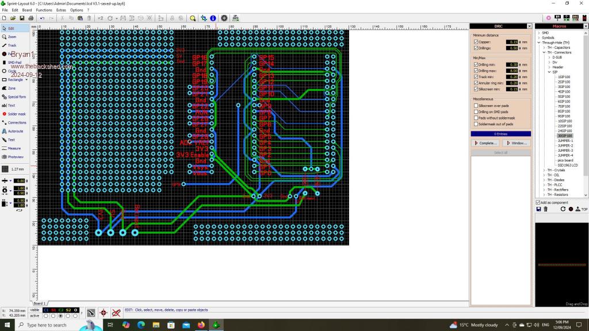Run the Complete DRC check button
Viewport: 589px width, 331px height.
[x=485, y=143]
